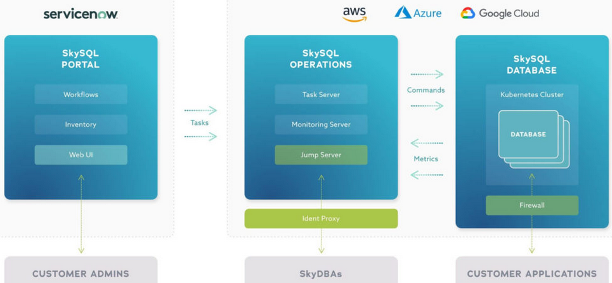Click the Monitoring Server box
The image size is (612, 283).
(x=322, y=124)
